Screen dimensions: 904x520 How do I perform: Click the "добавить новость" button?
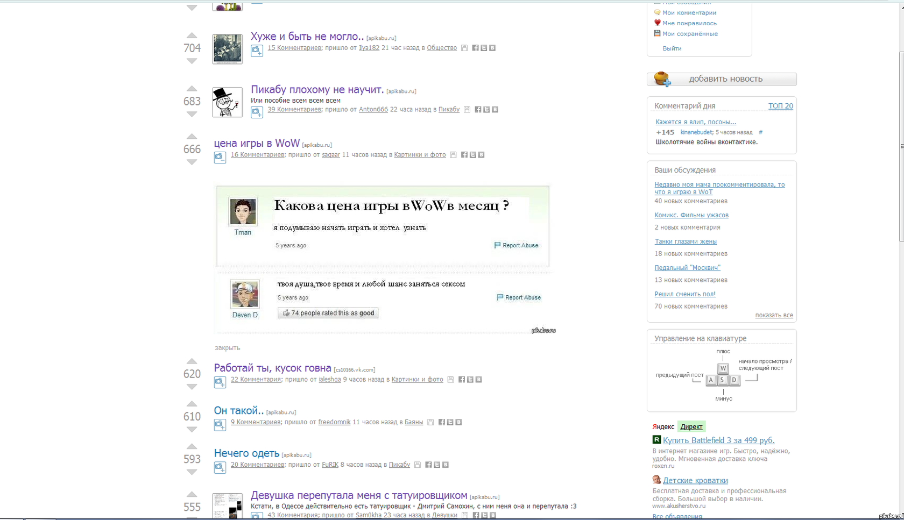click(x=722, y=79)
